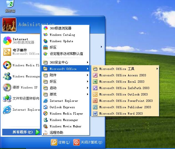The image size is (175, 149).
Task: Select the 游戏 folder entry
Action: [x=66, y=94]
